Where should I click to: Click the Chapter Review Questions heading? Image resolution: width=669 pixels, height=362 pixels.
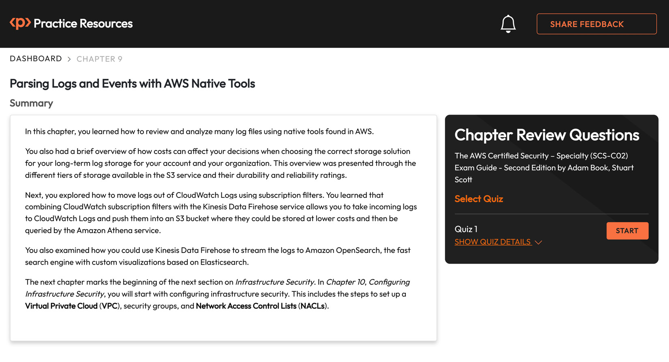[547, 135]
